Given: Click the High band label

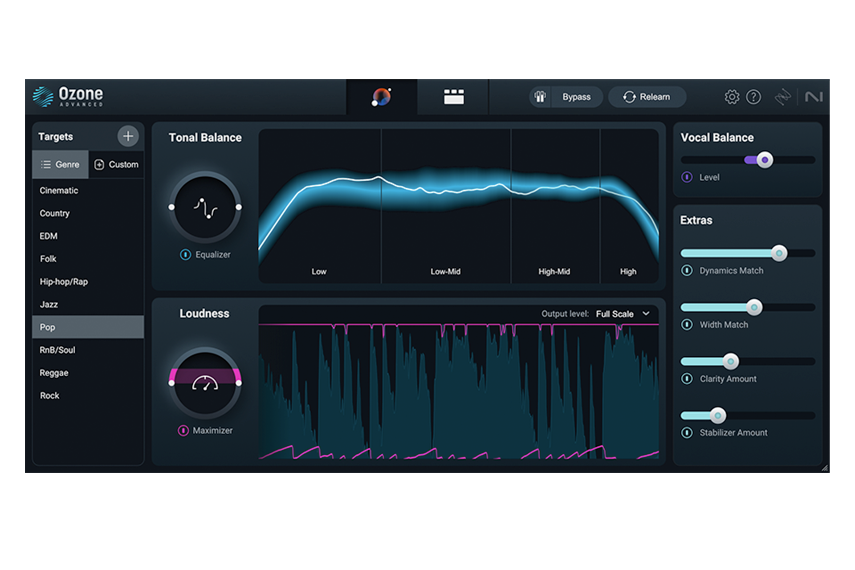Looking at the screenshot, I should (x=628, y=272).
